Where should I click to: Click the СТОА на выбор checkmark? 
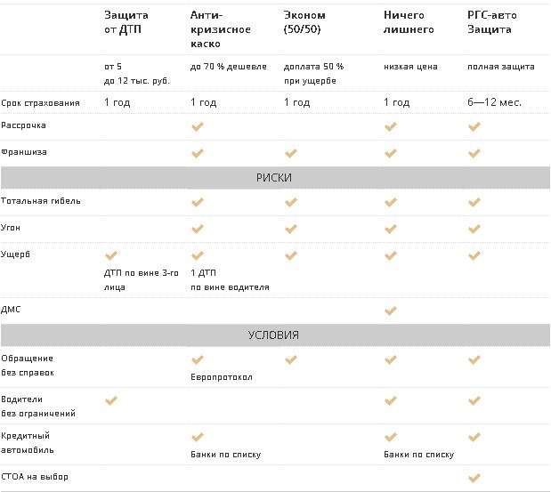click(474, 478)
